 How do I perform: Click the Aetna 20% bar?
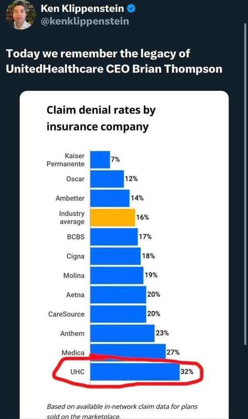tap(118, 295)
